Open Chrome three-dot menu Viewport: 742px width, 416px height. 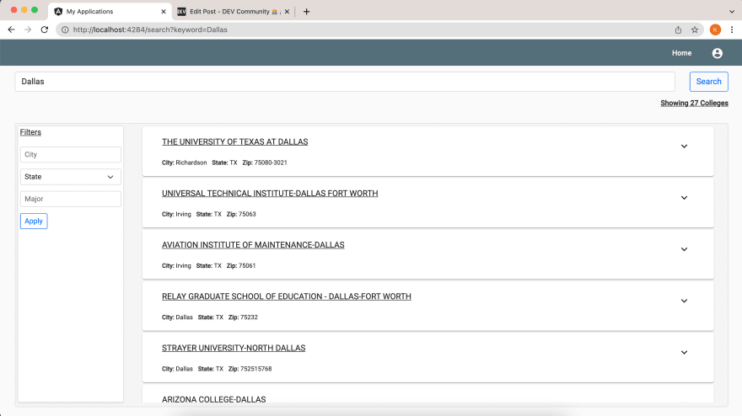732,29
